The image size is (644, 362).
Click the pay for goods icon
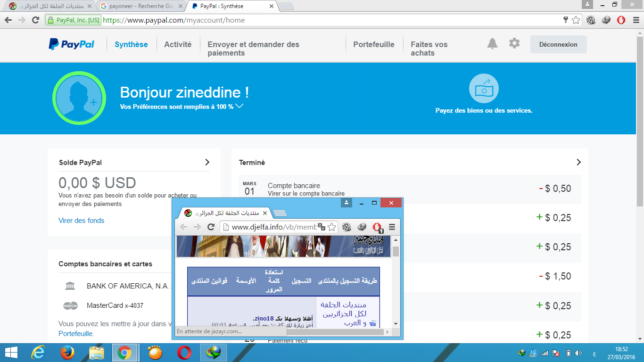(x=484, y=89)
